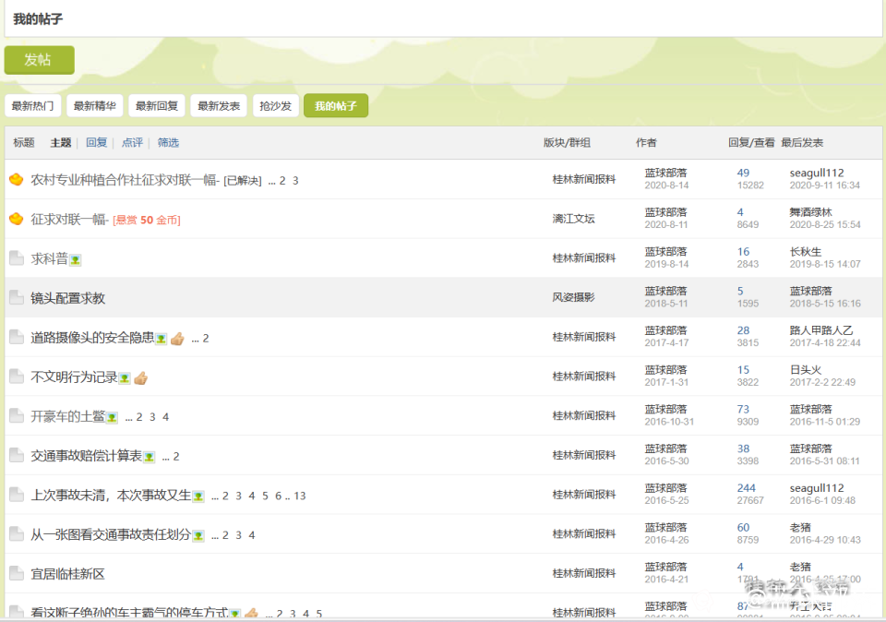Click the folder icon beside 镜头配置求教
The image size is (886, 622).
[x=16, y=298]
